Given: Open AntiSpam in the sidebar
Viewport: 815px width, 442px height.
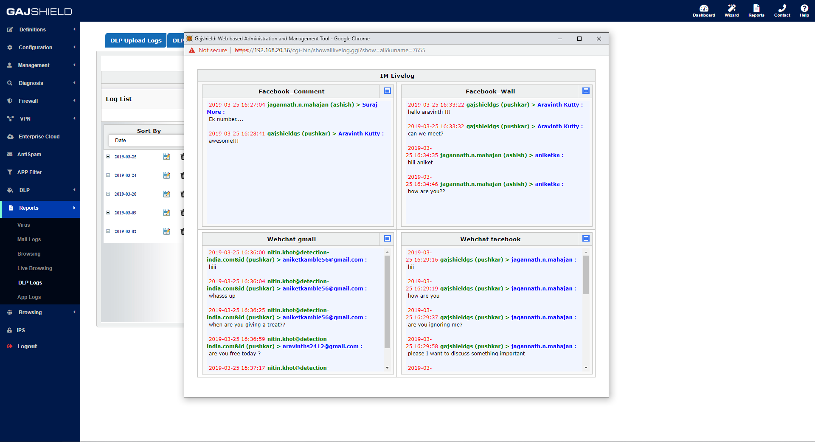Looking at the screenshot, I should tap(40, 155).
